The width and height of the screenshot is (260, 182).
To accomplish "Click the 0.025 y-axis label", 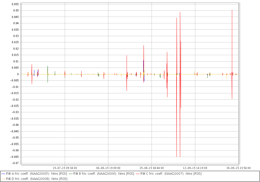I will coord(15,42).
